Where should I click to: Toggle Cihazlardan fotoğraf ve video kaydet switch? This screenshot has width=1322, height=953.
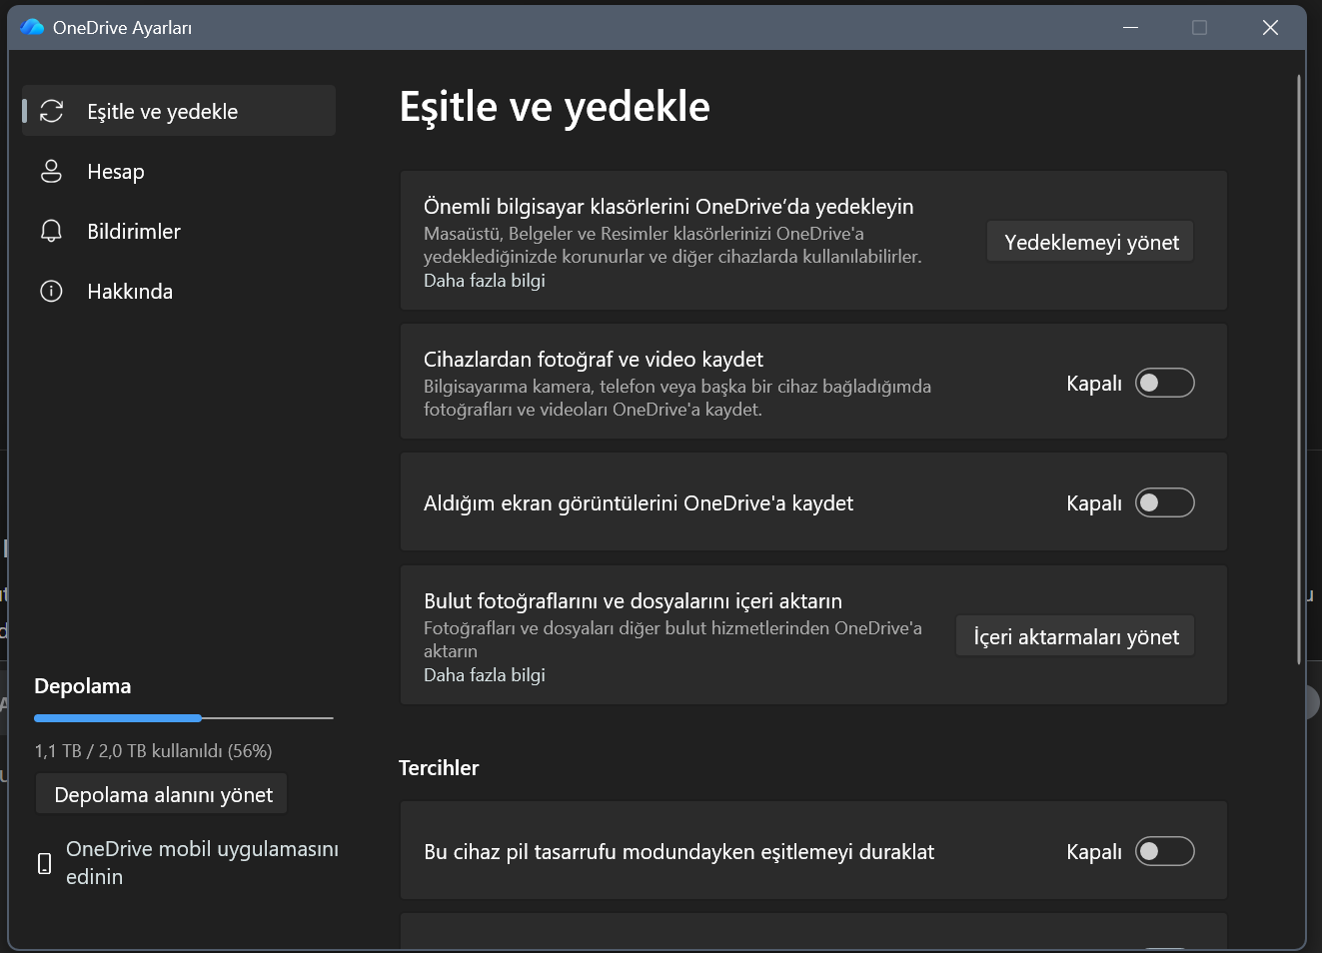coord(1165,383)
